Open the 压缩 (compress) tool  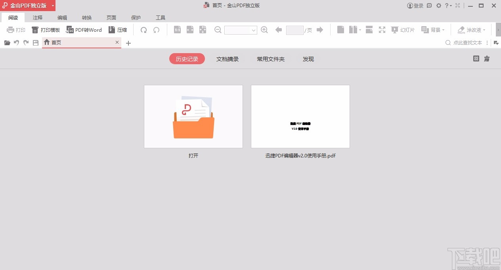[118, 30]
